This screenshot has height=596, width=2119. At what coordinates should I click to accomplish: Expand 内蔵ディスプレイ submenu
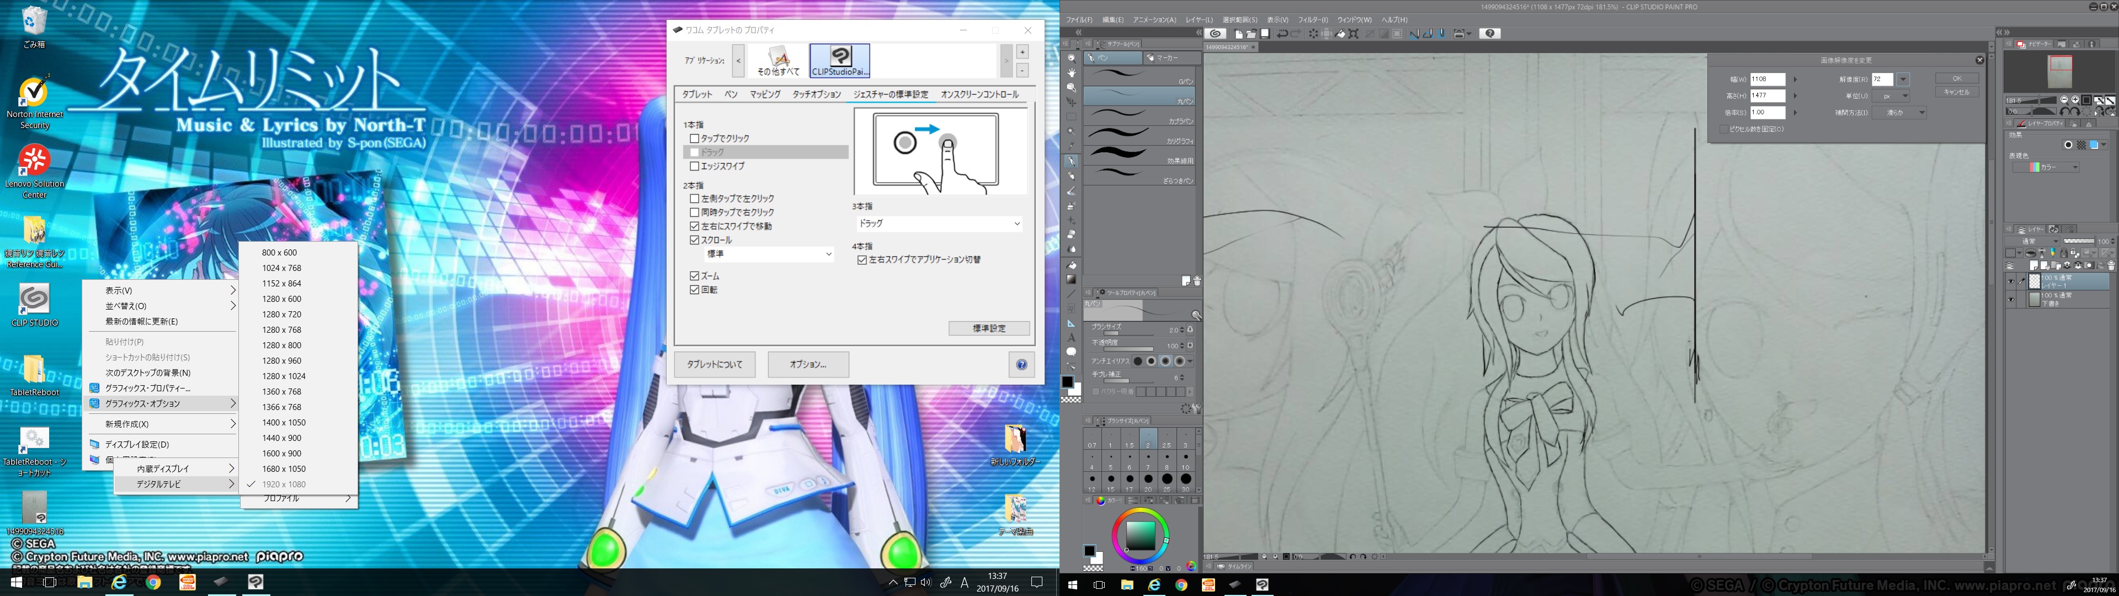pyautogui.click(x=174, y=469)
